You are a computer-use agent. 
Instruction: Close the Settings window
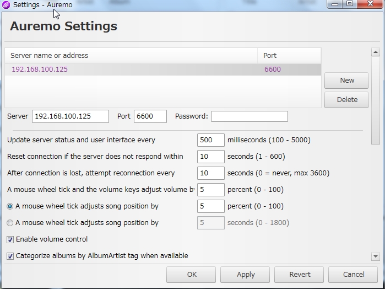[x=370, y=4]
